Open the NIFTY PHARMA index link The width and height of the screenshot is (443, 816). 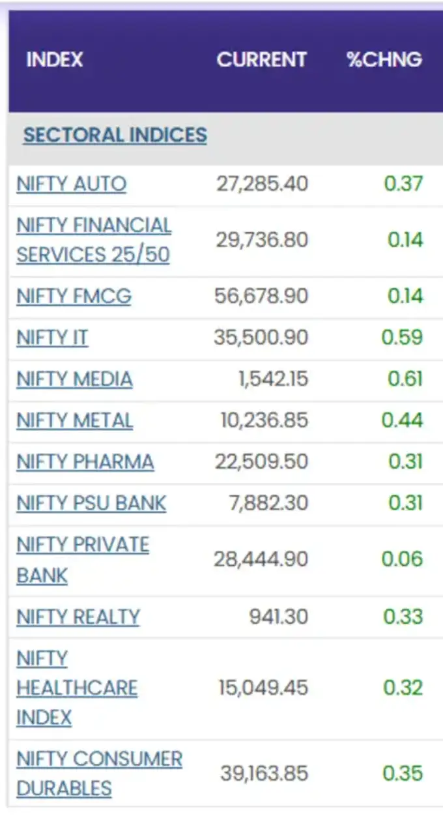tap(85, 462)
